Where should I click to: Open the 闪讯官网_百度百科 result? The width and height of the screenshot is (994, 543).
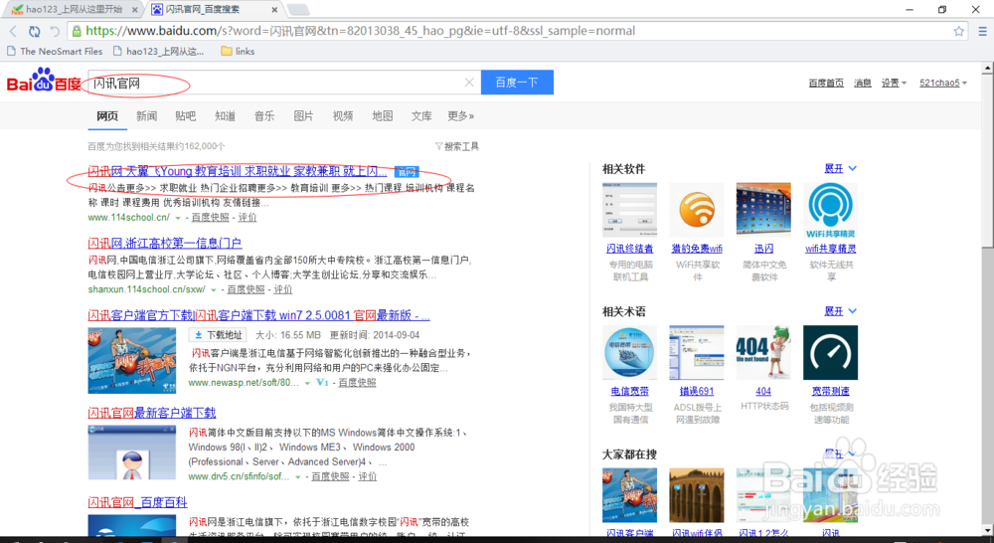tap(137, 502)
